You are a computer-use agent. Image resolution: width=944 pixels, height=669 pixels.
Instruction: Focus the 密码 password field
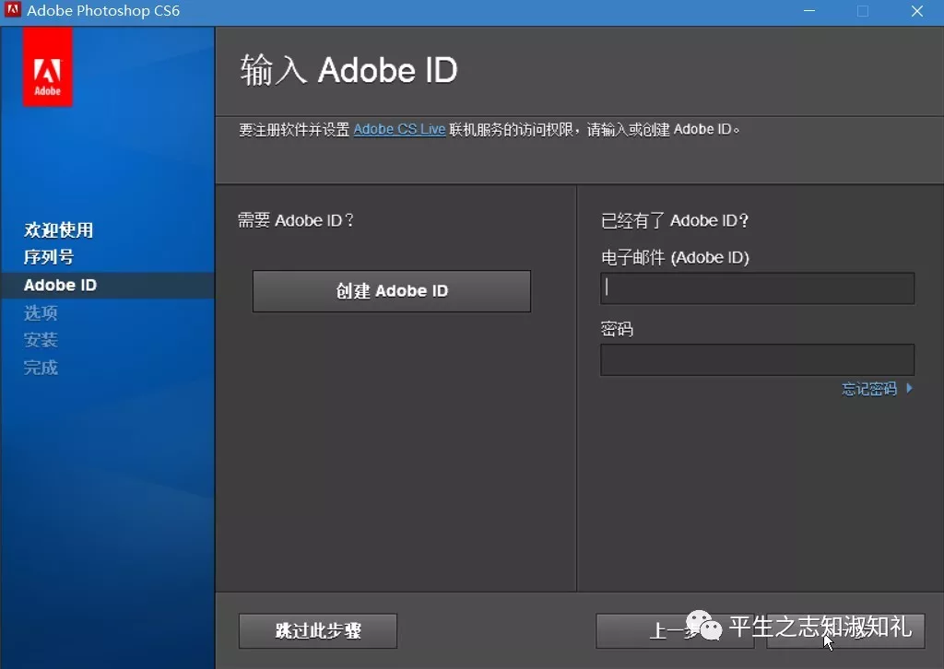758,359
